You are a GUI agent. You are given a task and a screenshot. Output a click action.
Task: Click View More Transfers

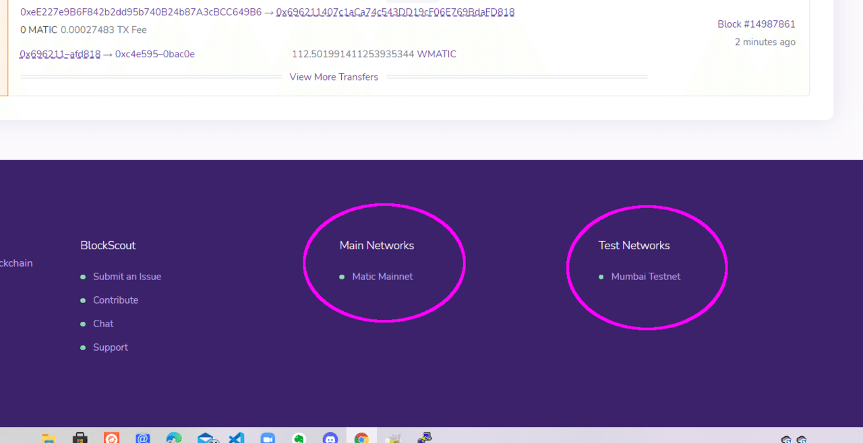click(334, 77)
